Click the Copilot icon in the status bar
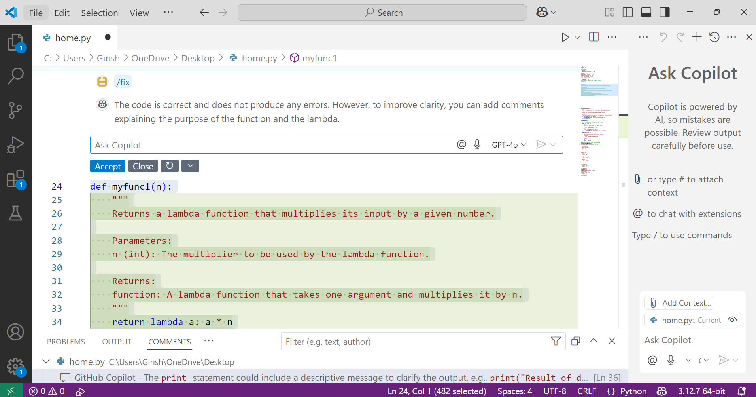The height and width of the screenshot is (397, 756). (x=661, y=391)
